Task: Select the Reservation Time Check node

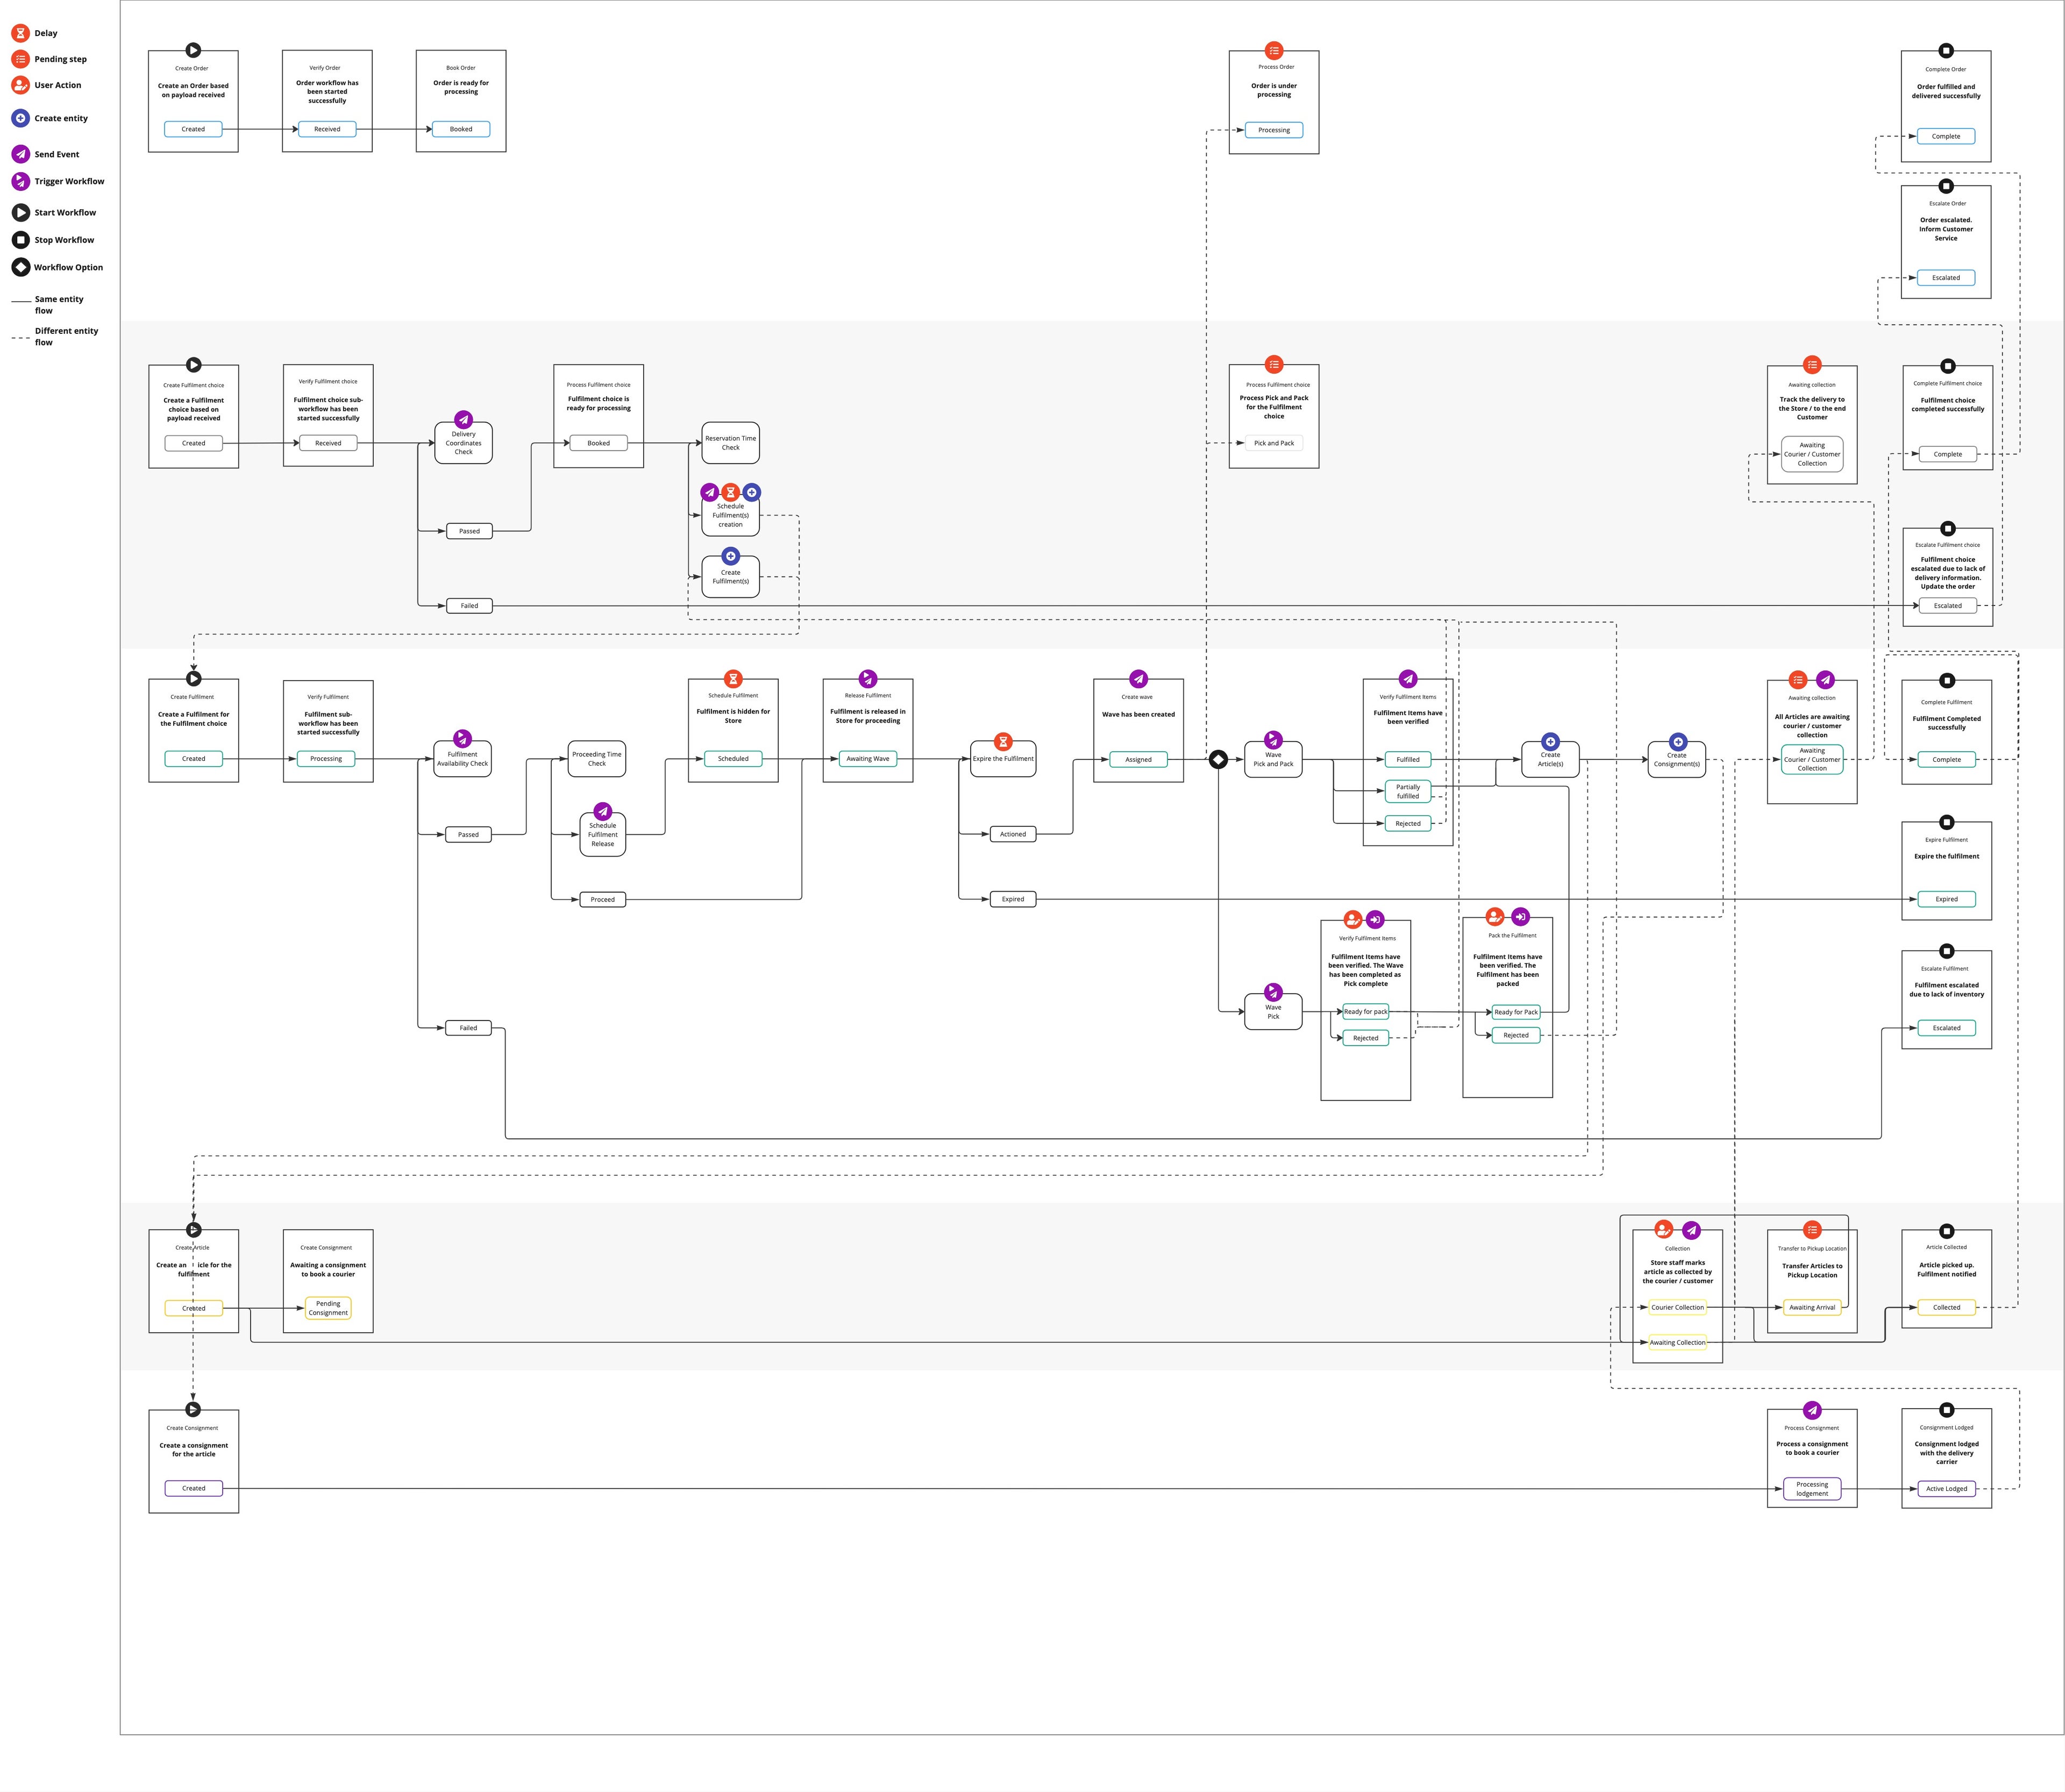Action: tap(730, 443)
